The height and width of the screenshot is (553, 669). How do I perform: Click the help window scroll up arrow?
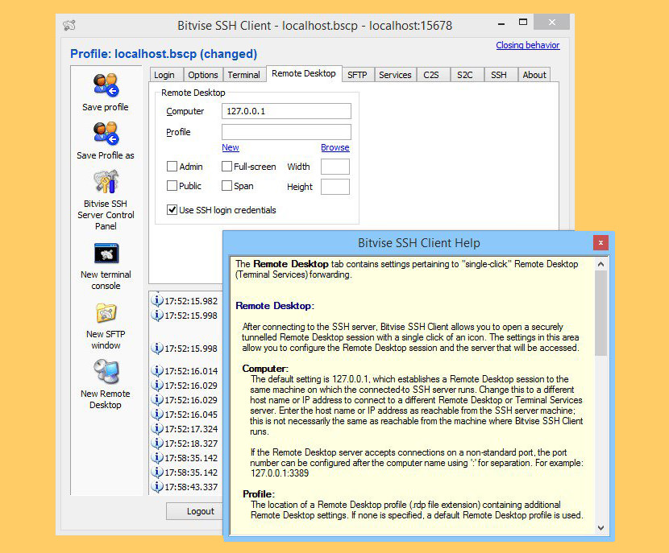pyautogui.click(x=600, y=264)
